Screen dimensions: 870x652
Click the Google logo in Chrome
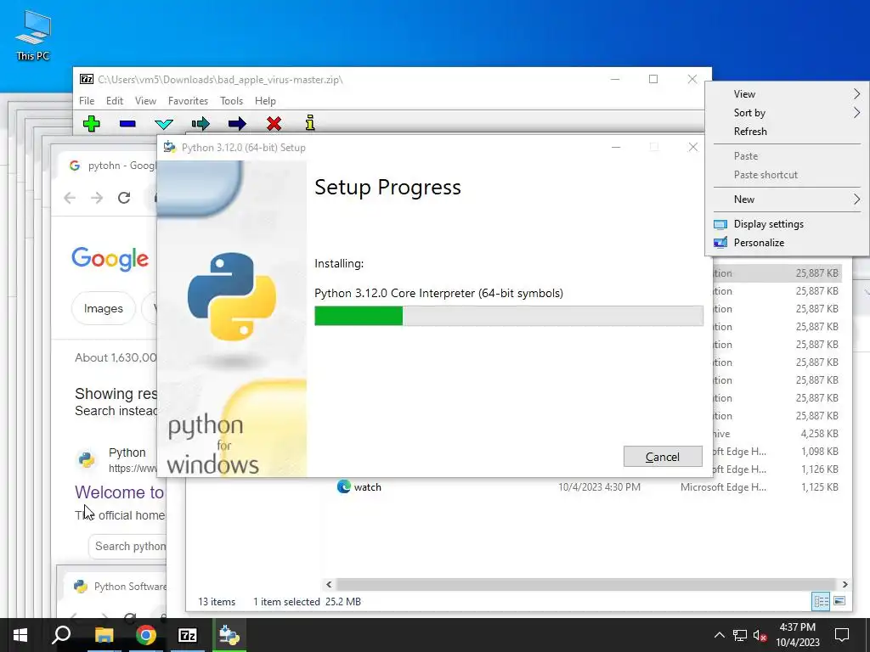(x=110, y=258)
